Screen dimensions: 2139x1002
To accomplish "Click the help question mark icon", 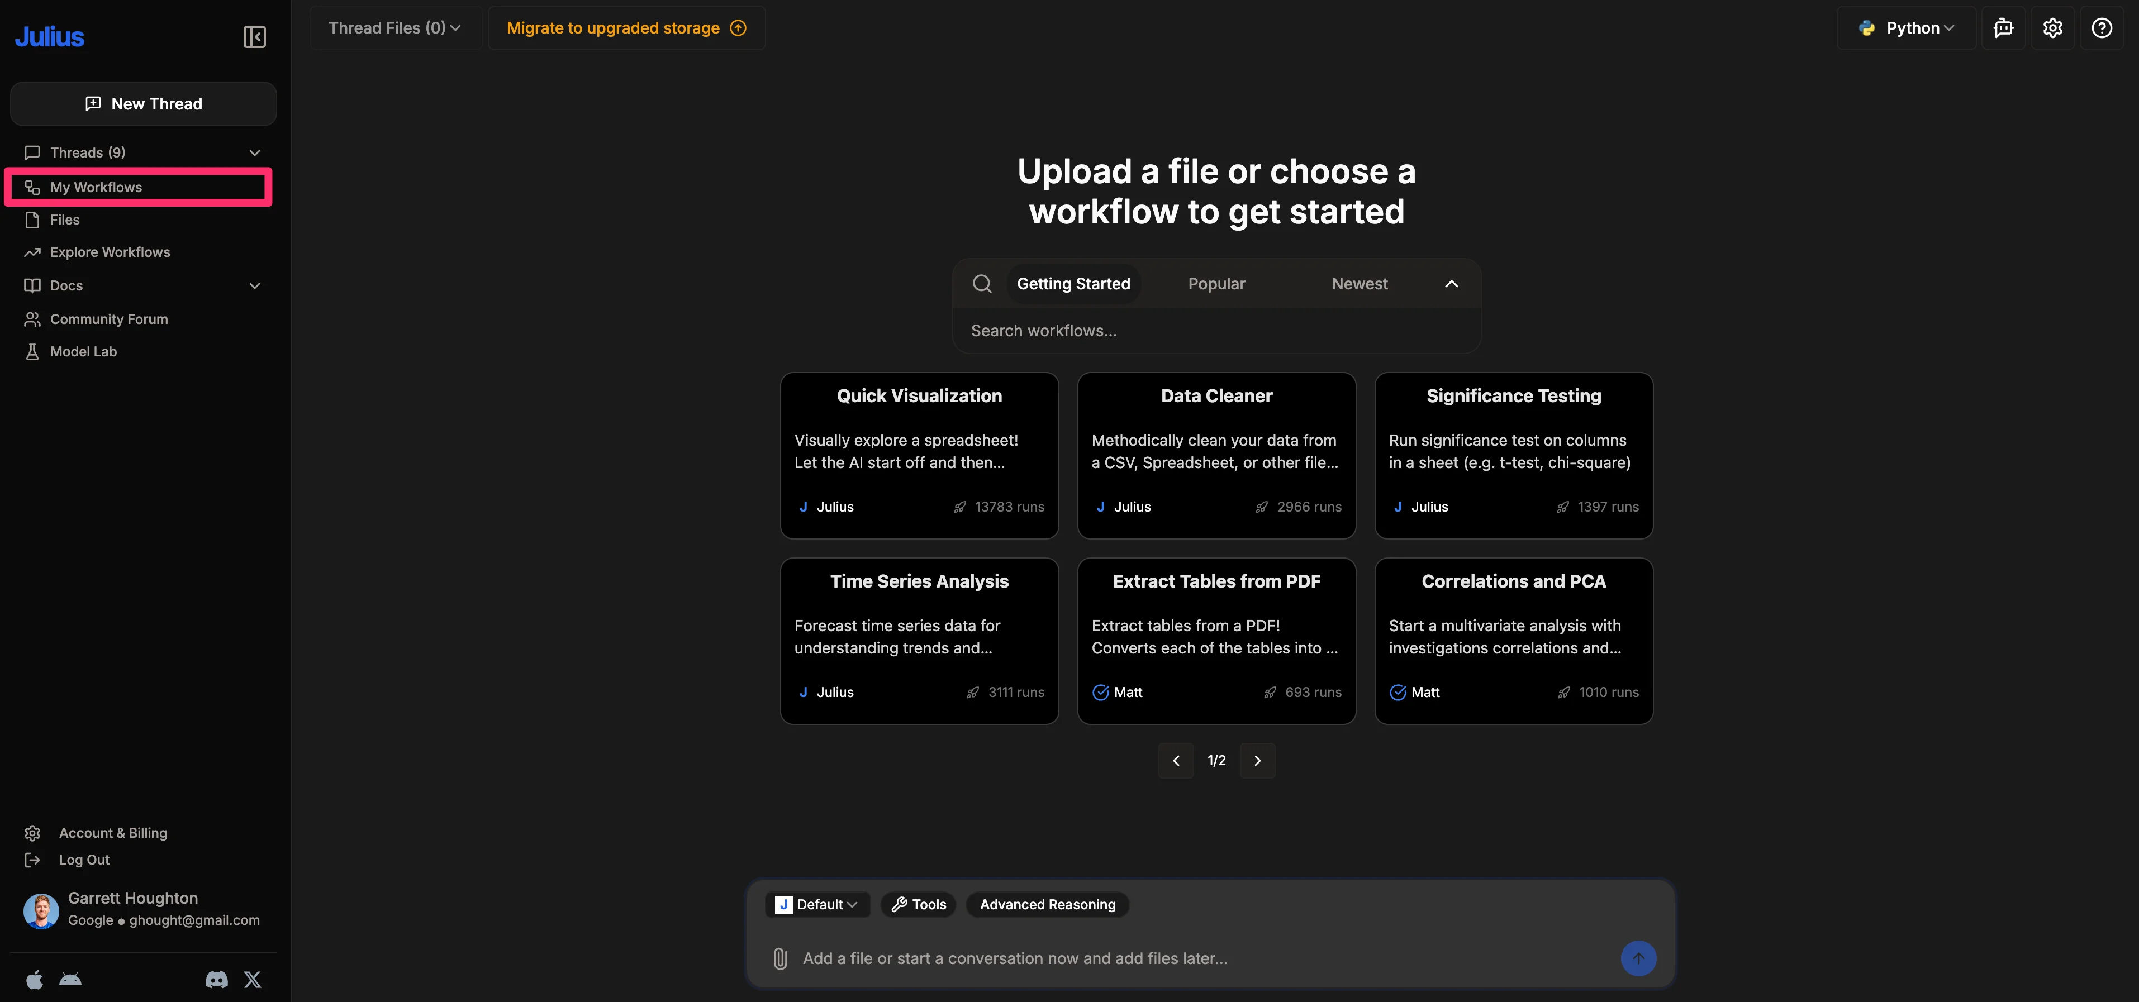I will (x=2102, y=28).
